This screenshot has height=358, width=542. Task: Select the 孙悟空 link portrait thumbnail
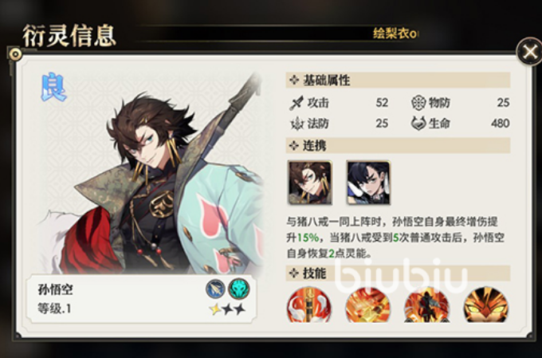point(310,183)
